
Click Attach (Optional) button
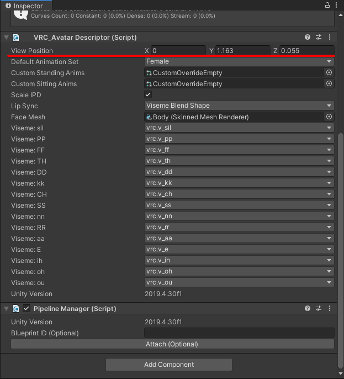click(172, 344)
